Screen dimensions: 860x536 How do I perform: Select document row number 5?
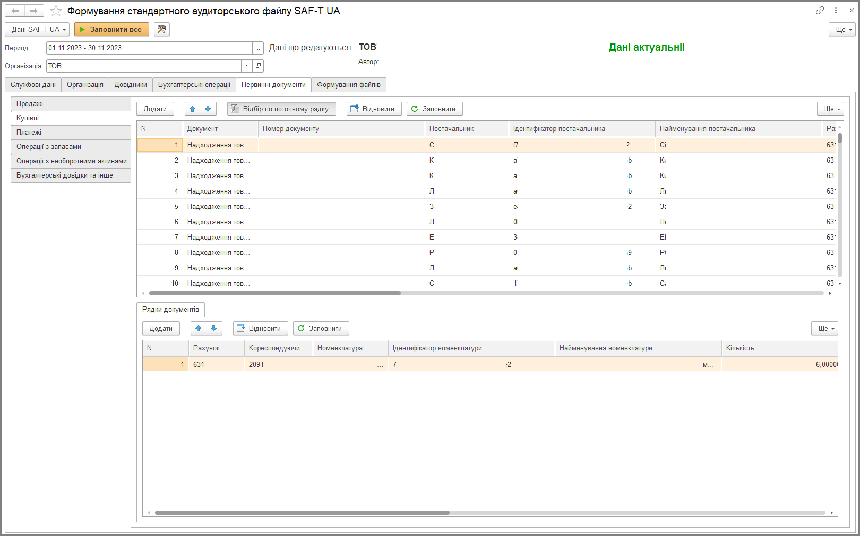pos(487,207)
